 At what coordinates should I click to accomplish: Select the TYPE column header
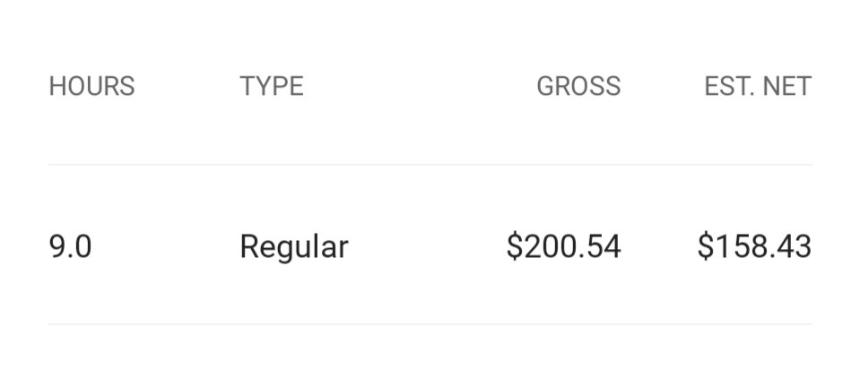pyautogui.click(x=272, y=87)
